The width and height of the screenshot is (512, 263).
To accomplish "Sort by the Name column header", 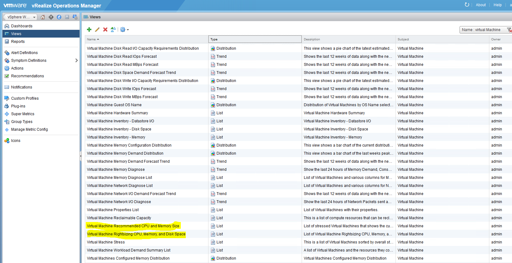I will (x=147, y=39).
